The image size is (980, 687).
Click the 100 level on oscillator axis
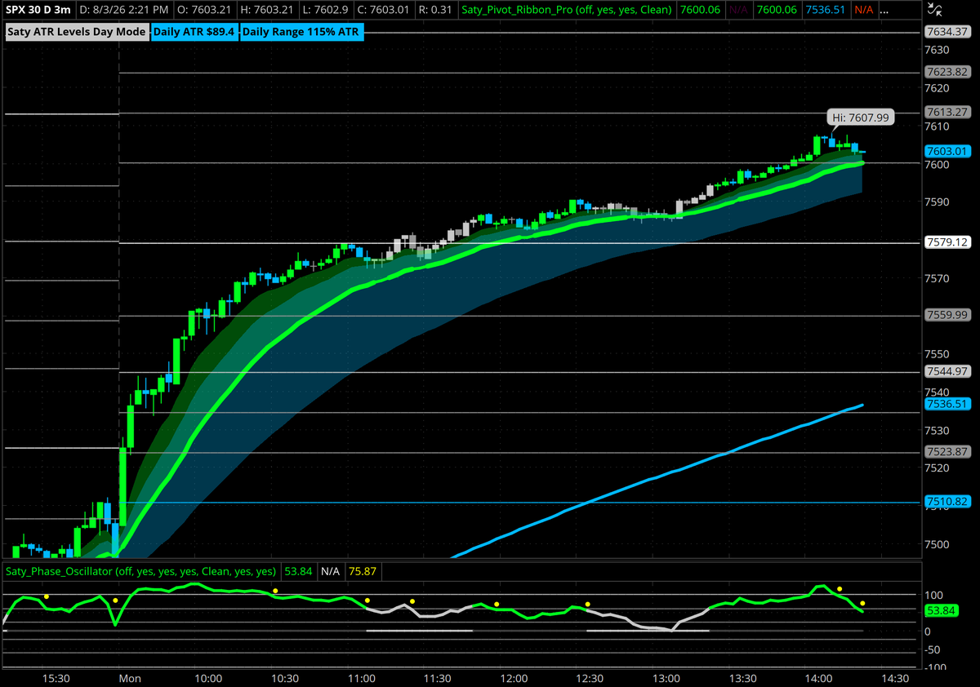pyautogui.click(x=934, y=596)
